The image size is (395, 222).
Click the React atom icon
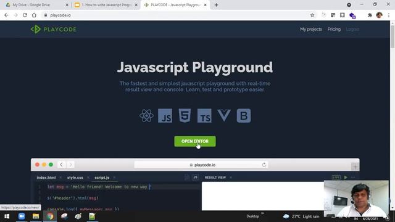[x=146, y=116]
